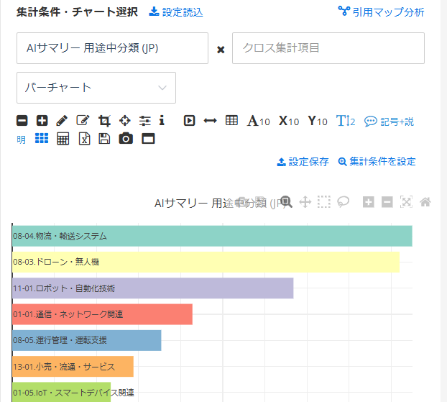The height and width of the screenshot is (402, 447).
Task: Click the crop tool icon
Action: pyautogui.click(x=103, y=121)
